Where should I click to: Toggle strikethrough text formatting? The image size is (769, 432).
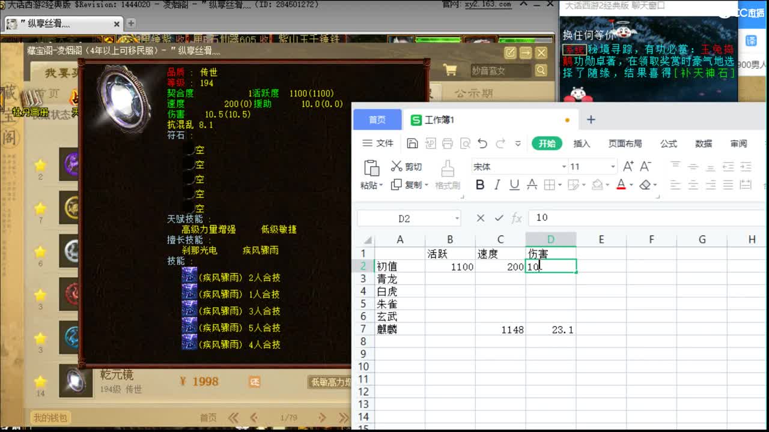point(532,185)
